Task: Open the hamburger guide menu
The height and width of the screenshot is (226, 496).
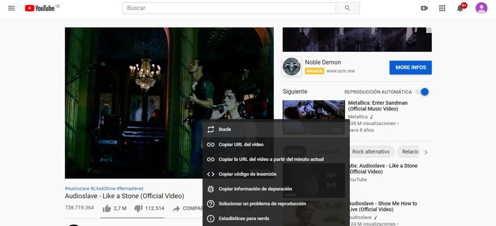Action: tap(12, 8)
